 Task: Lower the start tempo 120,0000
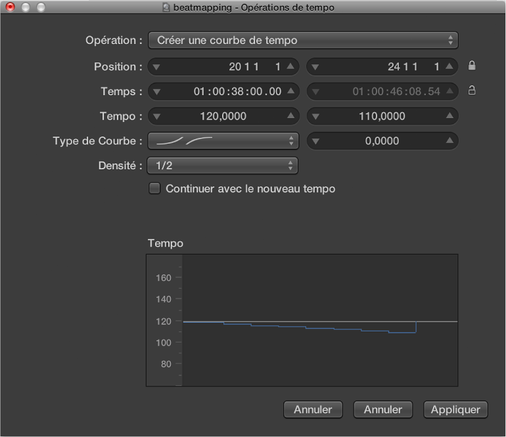(156, 117)
